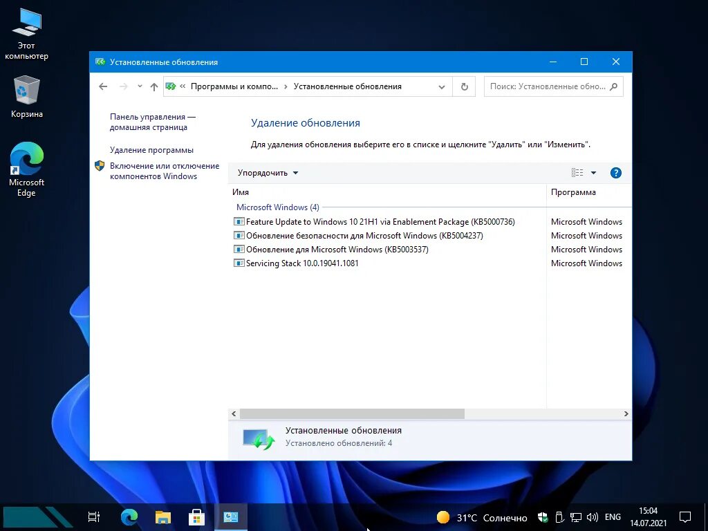
Task: Click the shield icon beside Windows components
Action: (x=100, y=166)
